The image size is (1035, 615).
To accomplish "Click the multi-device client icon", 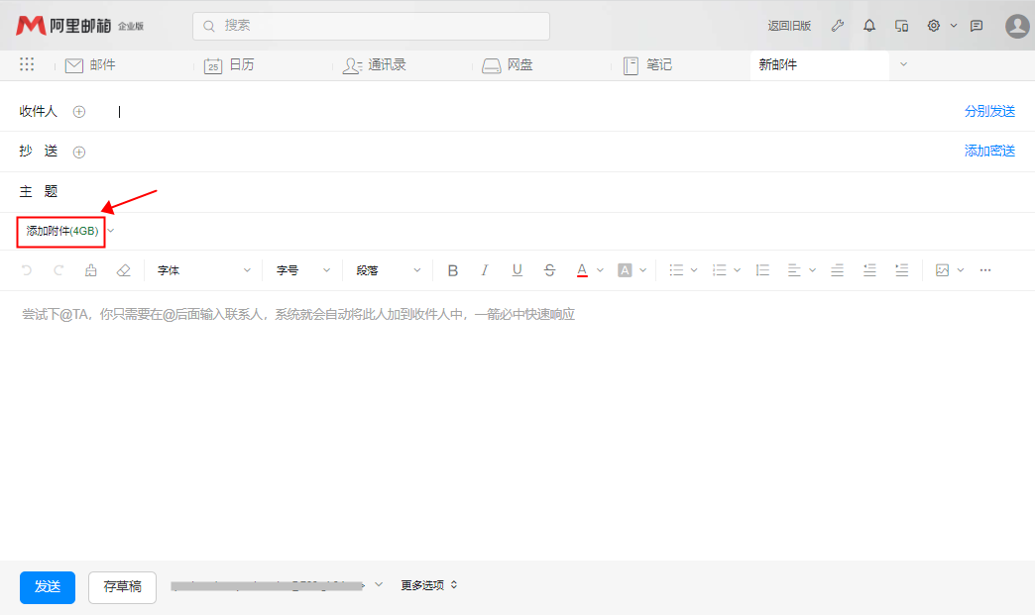I will [901, 26].
